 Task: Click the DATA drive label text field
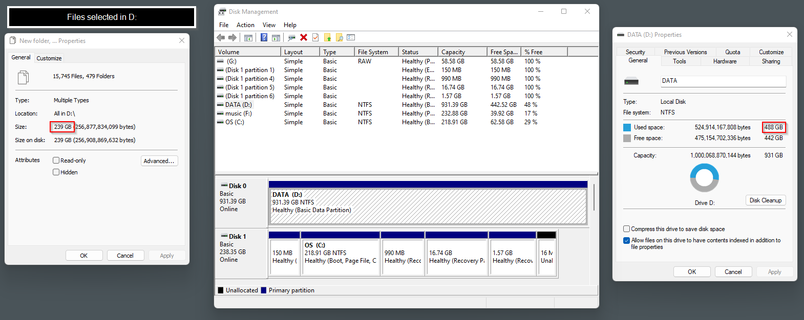[723, 81]
